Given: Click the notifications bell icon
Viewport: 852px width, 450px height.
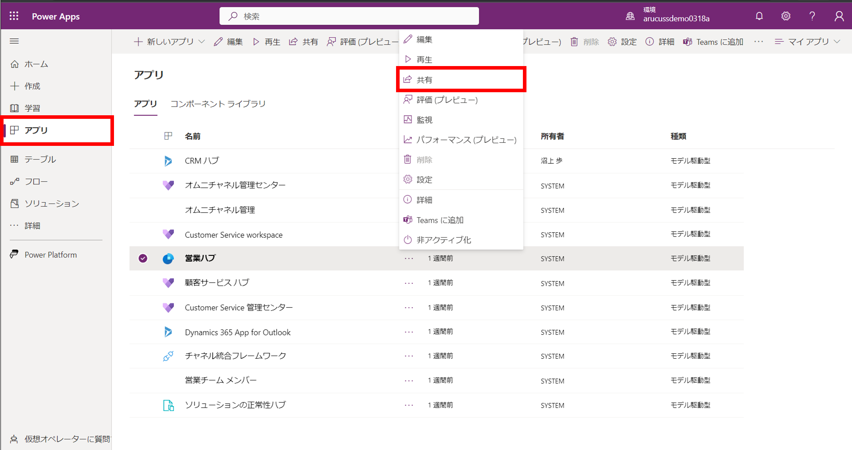Looking at the screenshot, I should click(x=759, y=16).
